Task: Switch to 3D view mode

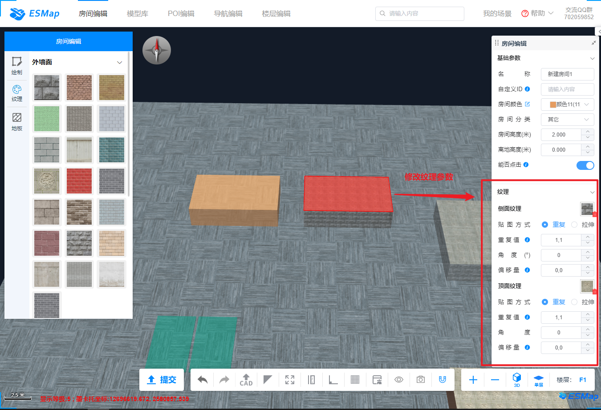Action: point(516,380)
